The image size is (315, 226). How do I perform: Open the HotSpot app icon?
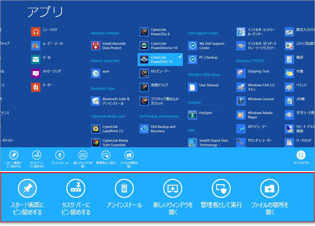click(x=192, y=115)
